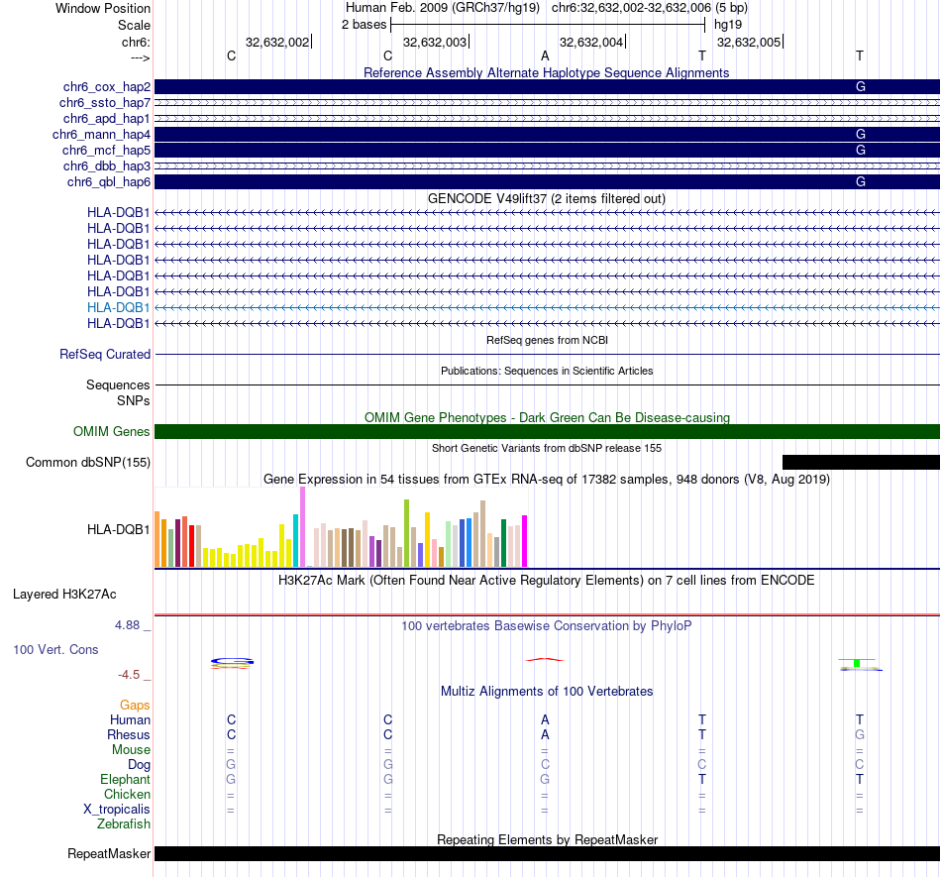Click the orange Gaps label

coord(135,705)
